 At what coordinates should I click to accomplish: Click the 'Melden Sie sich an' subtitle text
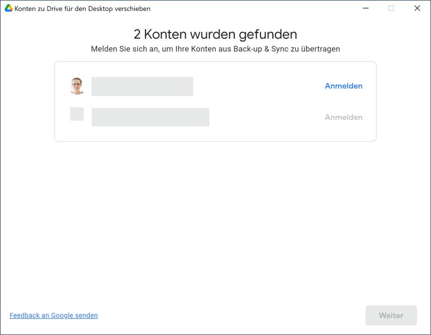point(215,49)
